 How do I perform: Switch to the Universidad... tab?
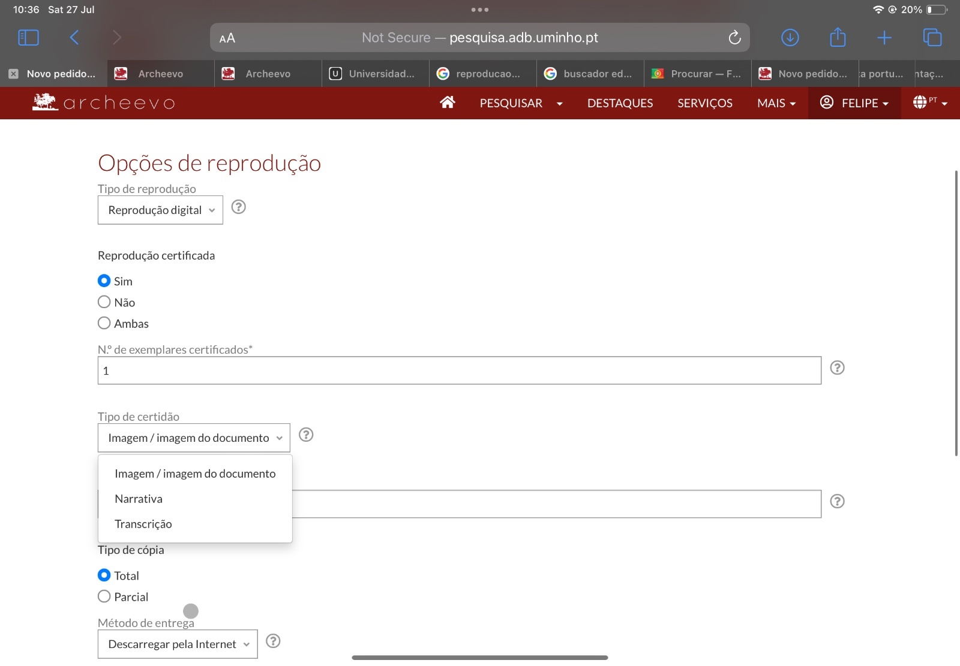coord(376,74)
